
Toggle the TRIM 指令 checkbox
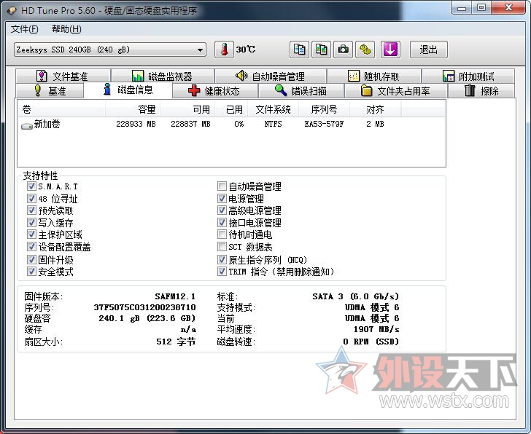pos(222,271)
